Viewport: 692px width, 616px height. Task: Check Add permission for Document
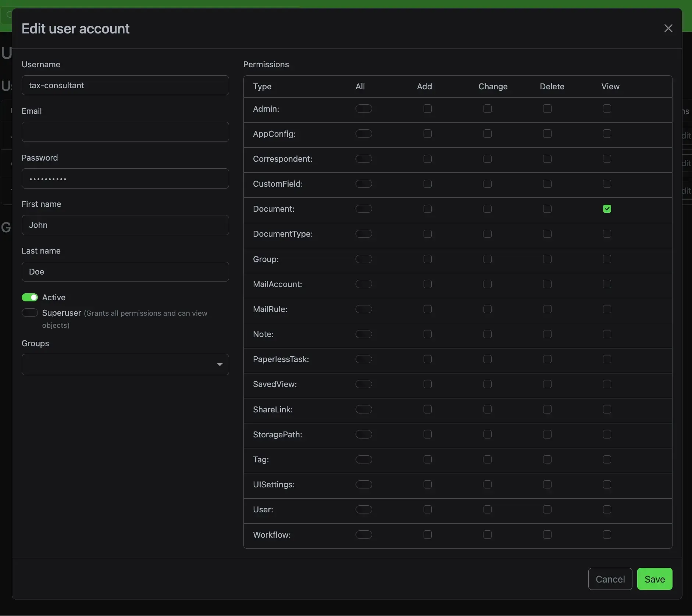(428, 209)
